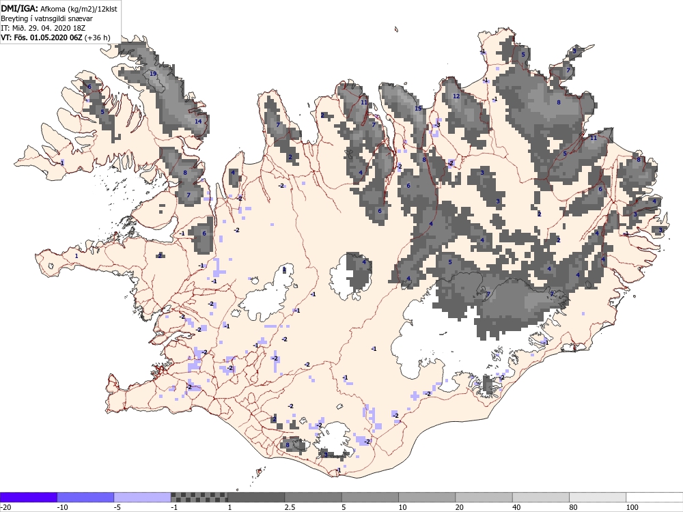Click the pale gray 40 to 80 legend swatch

(540, 497)
